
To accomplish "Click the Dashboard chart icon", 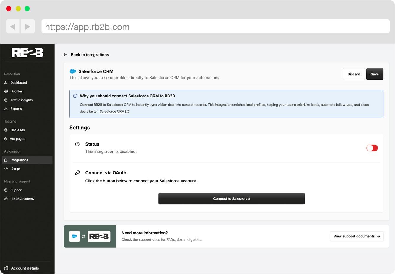I will pos(6,83).
